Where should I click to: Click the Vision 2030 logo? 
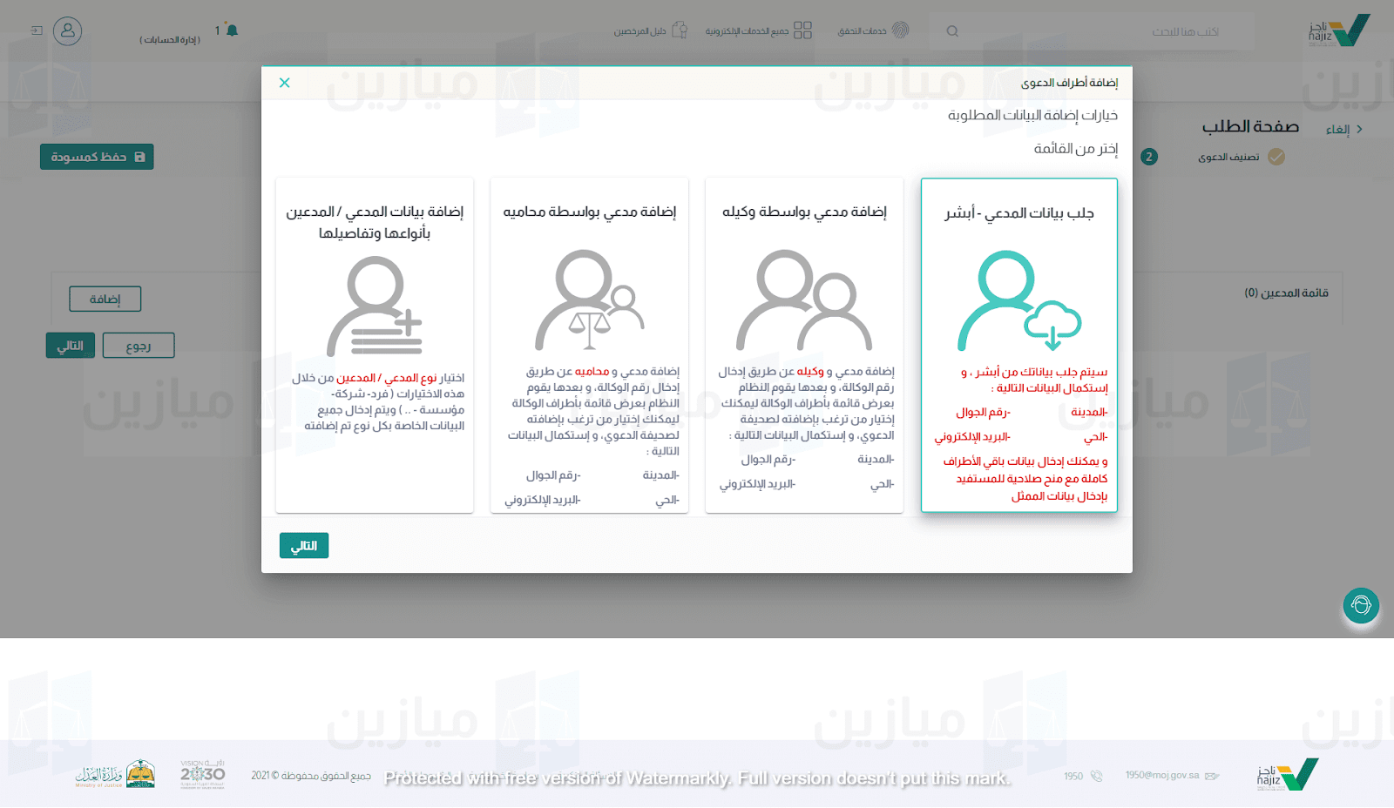(203, 773)
